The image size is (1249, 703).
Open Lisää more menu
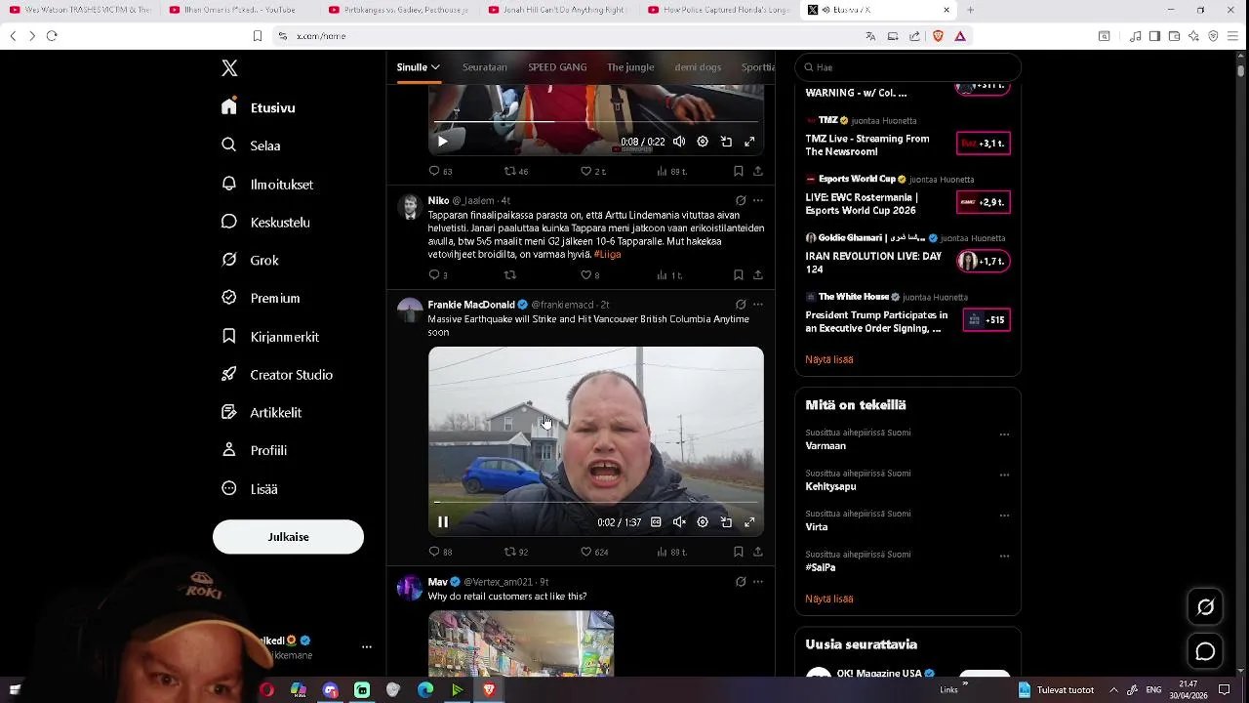point(251,488)
